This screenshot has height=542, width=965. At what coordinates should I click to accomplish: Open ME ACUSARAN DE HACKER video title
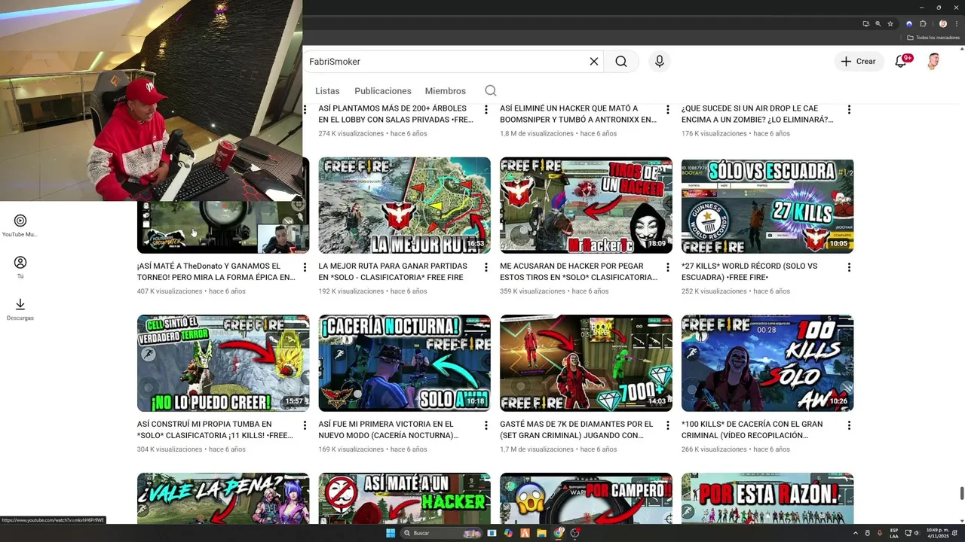(579, 272)
